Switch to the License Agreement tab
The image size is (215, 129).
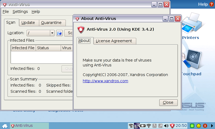(115, 41)
